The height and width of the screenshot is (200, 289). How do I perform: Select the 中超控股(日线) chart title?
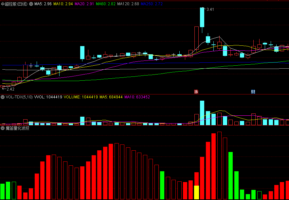(14, 4)
